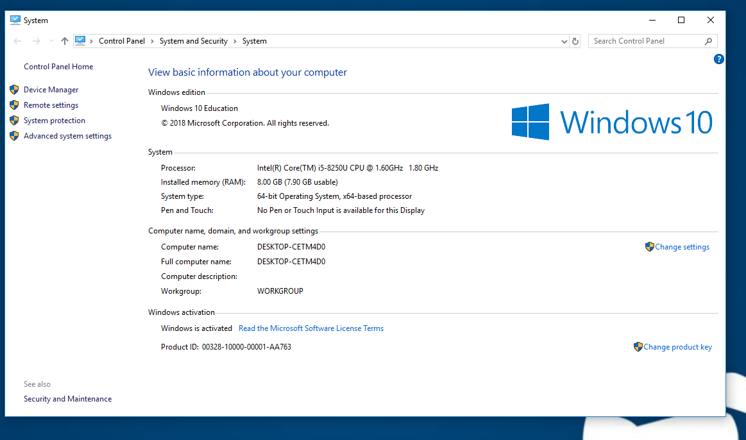Screen dimensions: 746x440
Task: Open Advanced system settings
Action: 67,136
